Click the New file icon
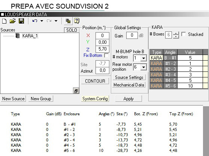Image resolution: width=209 pixels, height=156 pixels. (x=4, y=21)
